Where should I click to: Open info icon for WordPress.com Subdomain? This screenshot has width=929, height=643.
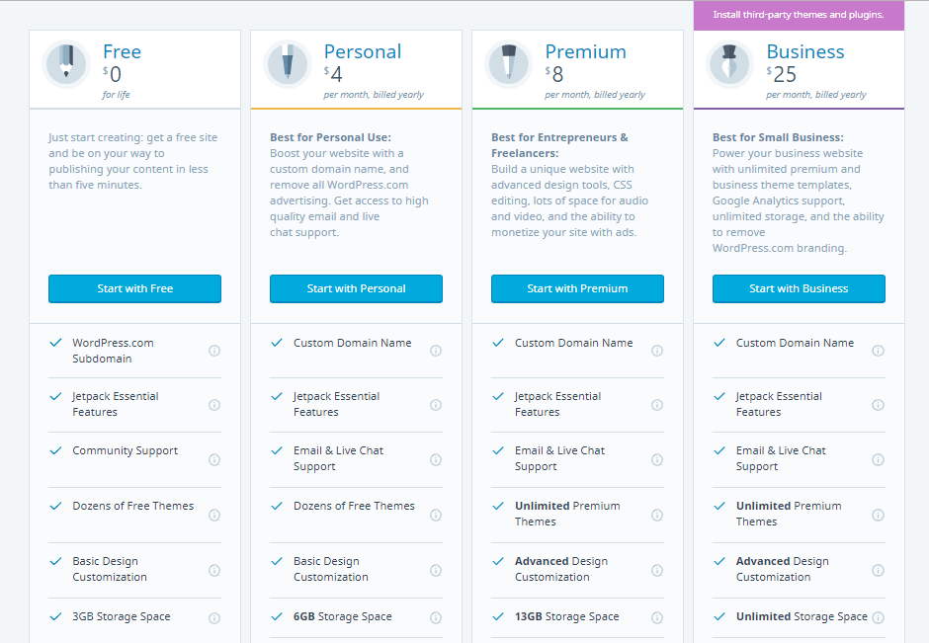click(214, 351)
